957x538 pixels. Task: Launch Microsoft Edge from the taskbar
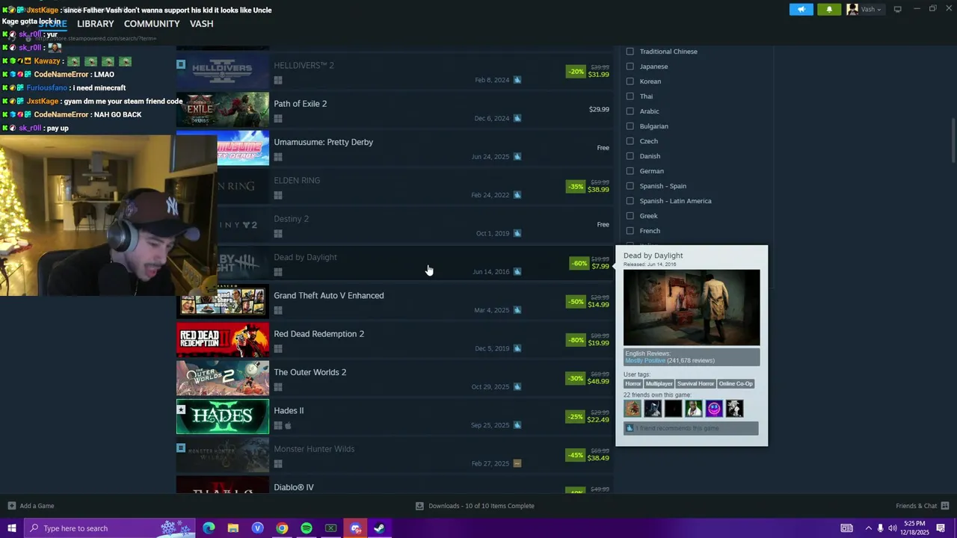209,528
